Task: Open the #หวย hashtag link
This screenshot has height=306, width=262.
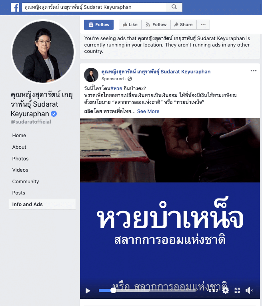Action: [x=116, y=88]
